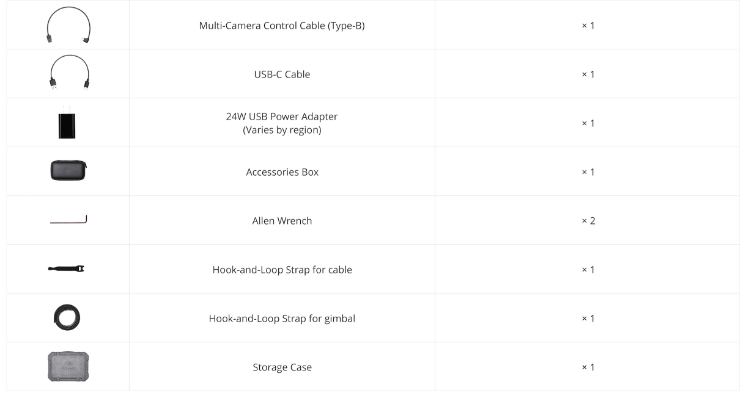Click the 'Multi-Camera Control Cable (Type-B)' text

pyautogui.click(x=282, y=26)
